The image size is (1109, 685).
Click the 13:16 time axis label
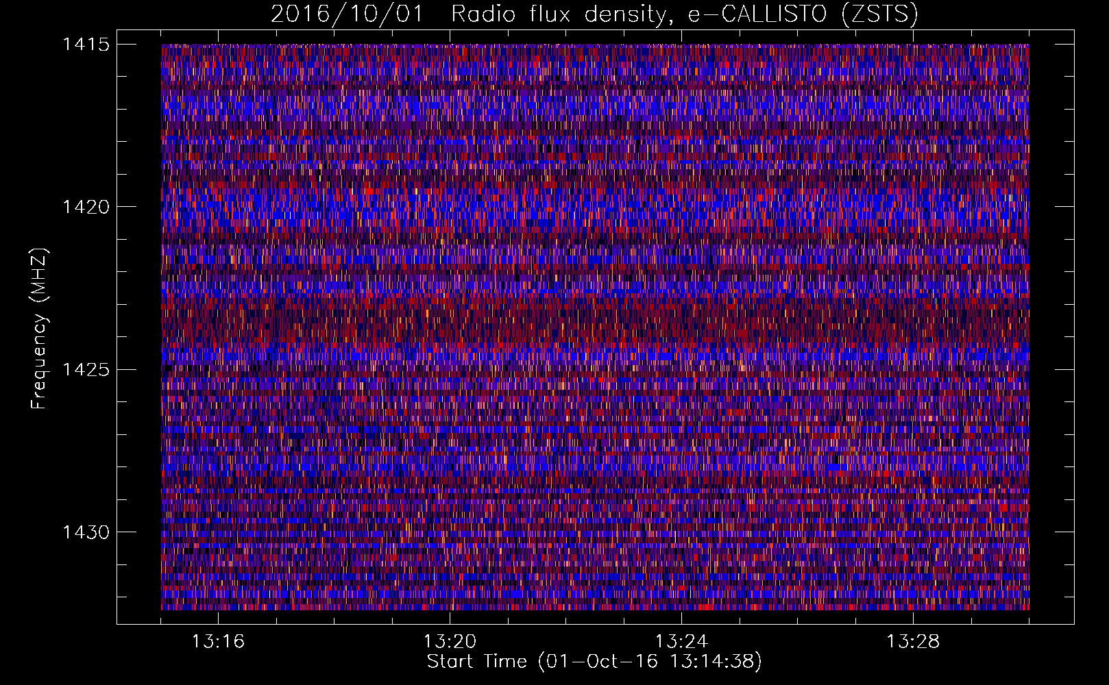218,642
